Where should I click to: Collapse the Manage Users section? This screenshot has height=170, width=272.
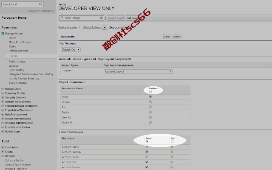(x=3, y=34)
